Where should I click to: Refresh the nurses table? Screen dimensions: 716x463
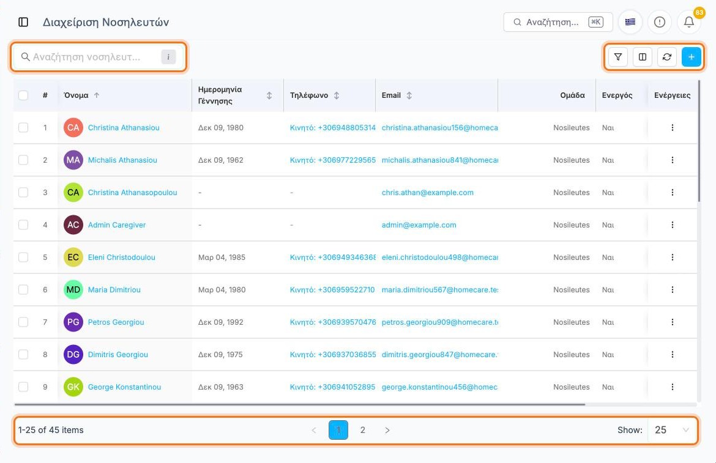click(x=667, y=57)
